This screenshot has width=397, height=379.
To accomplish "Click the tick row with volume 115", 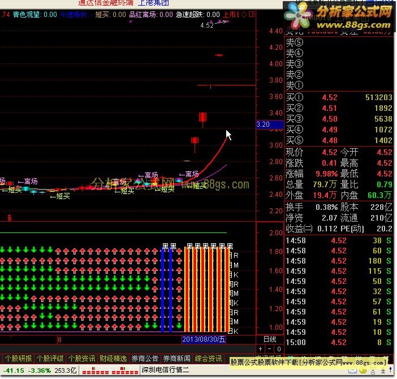I will (339, 271).
